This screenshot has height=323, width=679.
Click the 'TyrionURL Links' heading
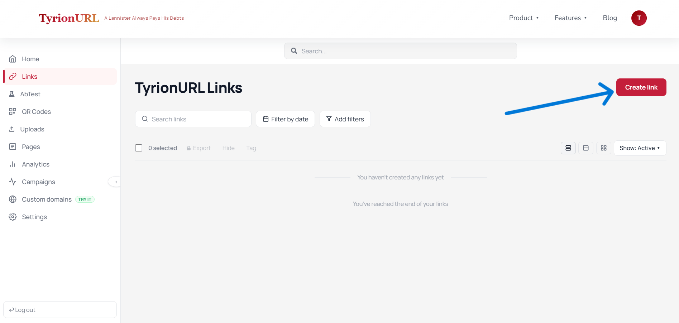188,88
